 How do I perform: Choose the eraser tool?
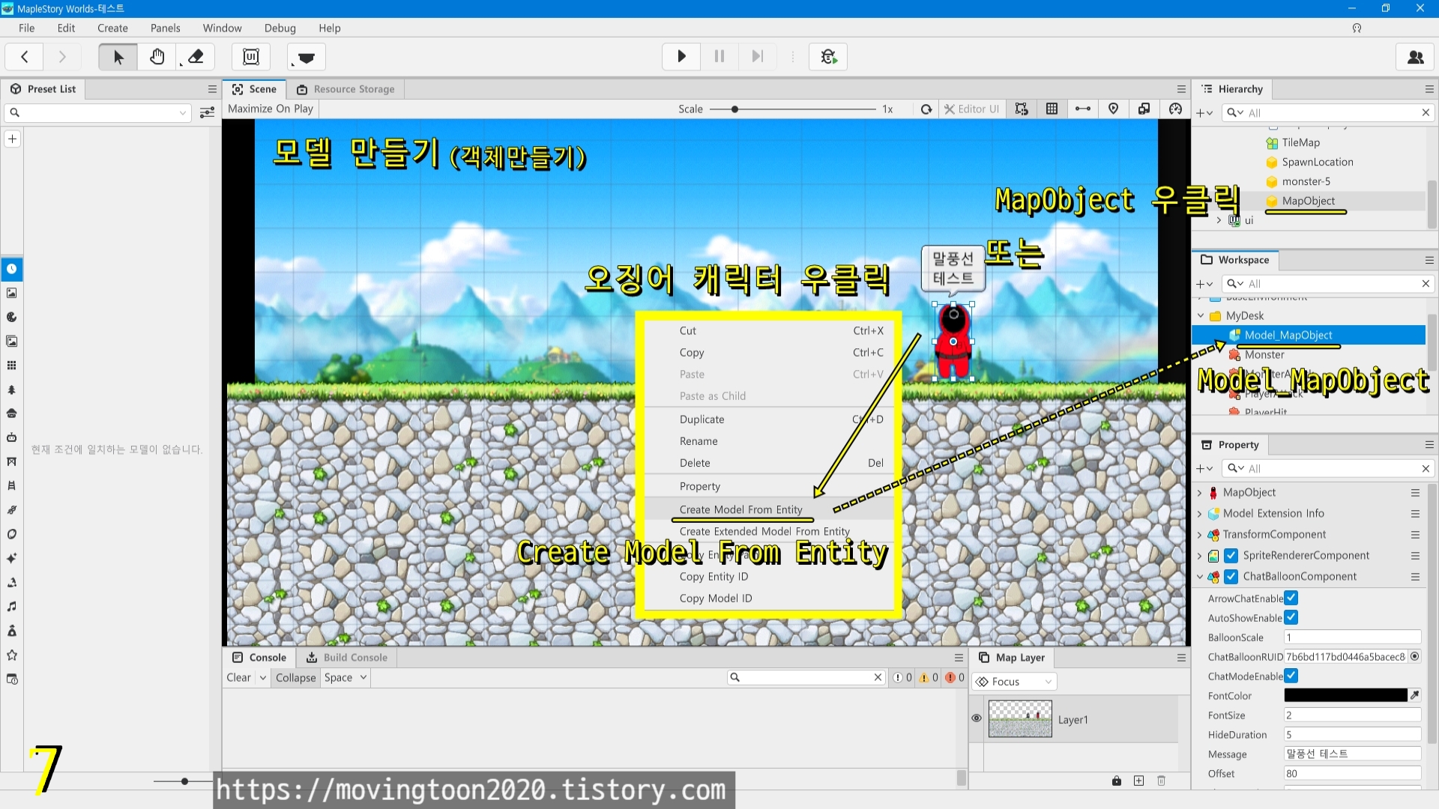196,57
